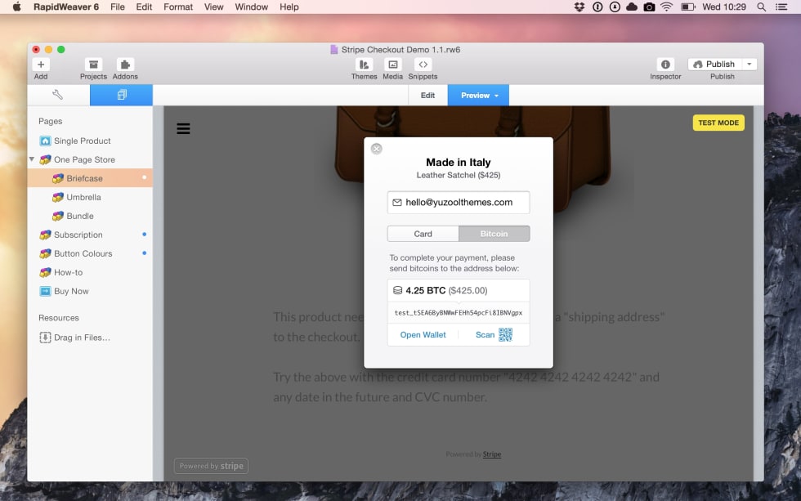Click the Powered by stripe badge
The width and height of the screenshot is (801, 501).
tap(211, 466)
